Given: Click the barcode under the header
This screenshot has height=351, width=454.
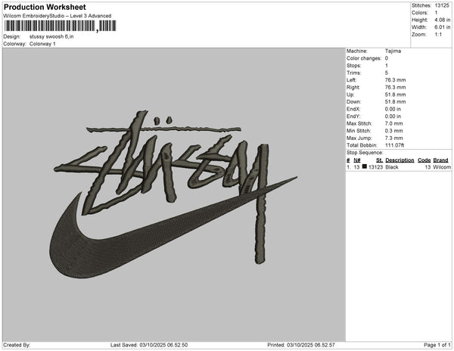Looking at the screenshot, I should coord(61,26).
